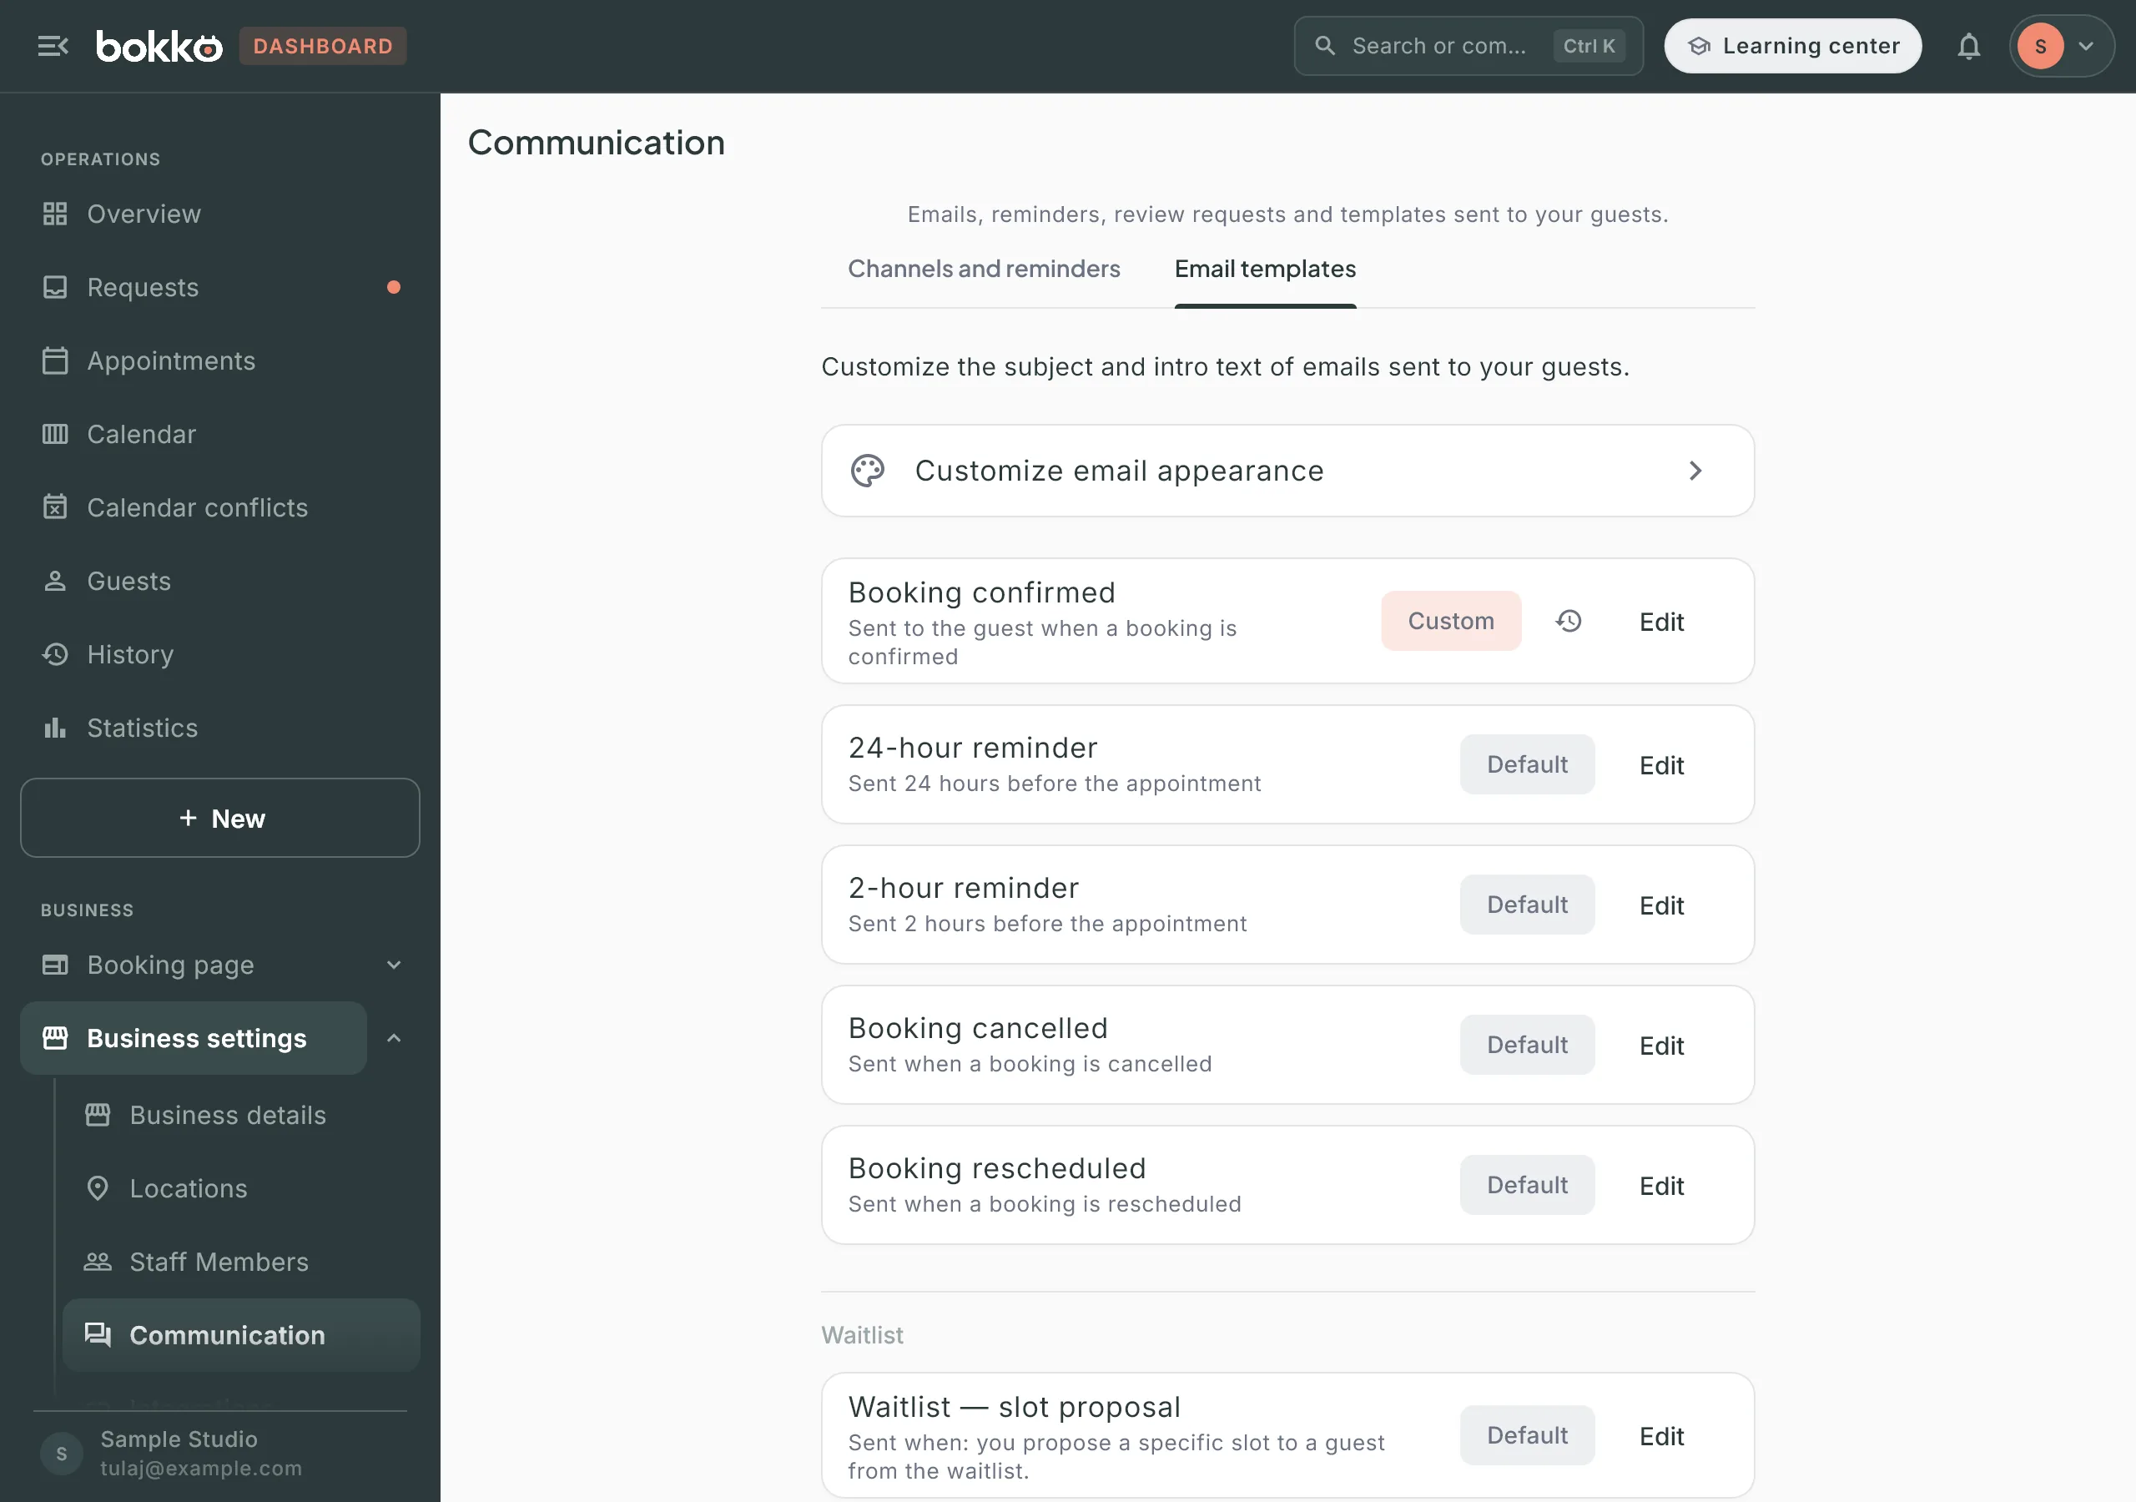Image resolution: width=2136 pixels, height=1502 pixels.
Task: Collapse the sidebar with the menu icon
Action: (53, 46)
